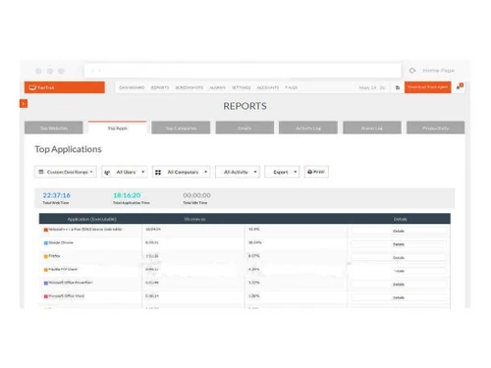
Task: Go to the Screenshots menu item
Action: point(190,87)
